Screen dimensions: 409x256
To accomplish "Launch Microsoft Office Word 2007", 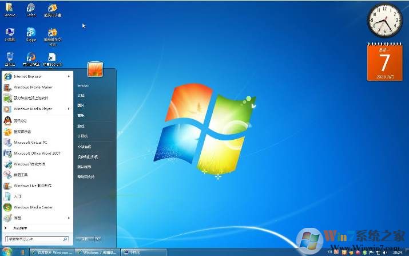I will [x=37, y=153].
